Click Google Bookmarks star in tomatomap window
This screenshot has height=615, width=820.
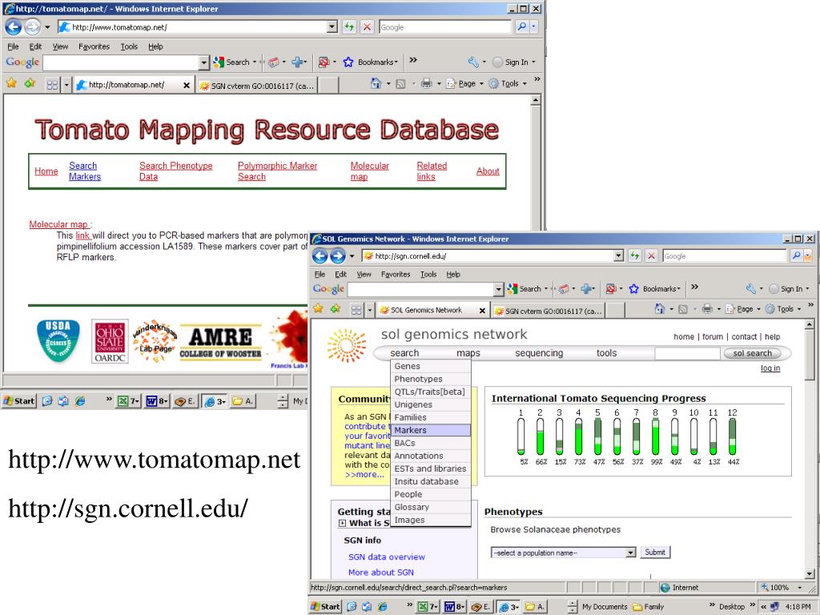click(x=348, y=62)
